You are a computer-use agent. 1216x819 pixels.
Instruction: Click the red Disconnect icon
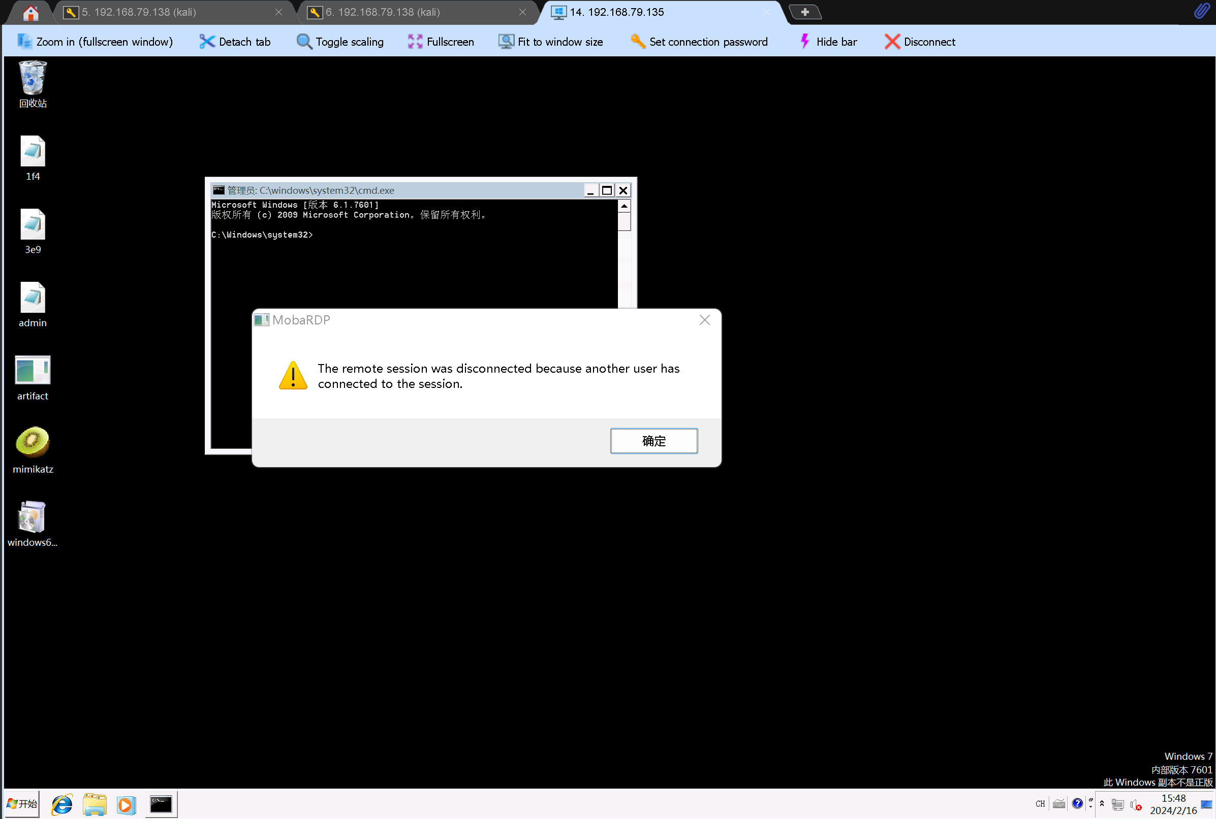tap(892, 42)
